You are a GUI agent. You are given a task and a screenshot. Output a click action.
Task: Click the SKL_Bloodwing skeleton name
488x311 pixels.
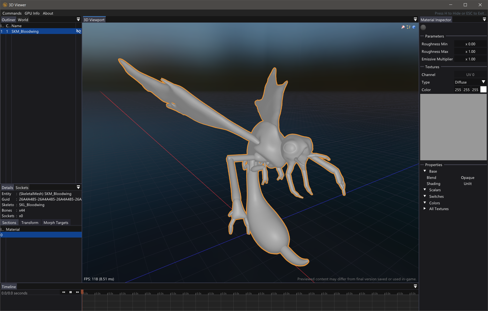click(32, 205)
